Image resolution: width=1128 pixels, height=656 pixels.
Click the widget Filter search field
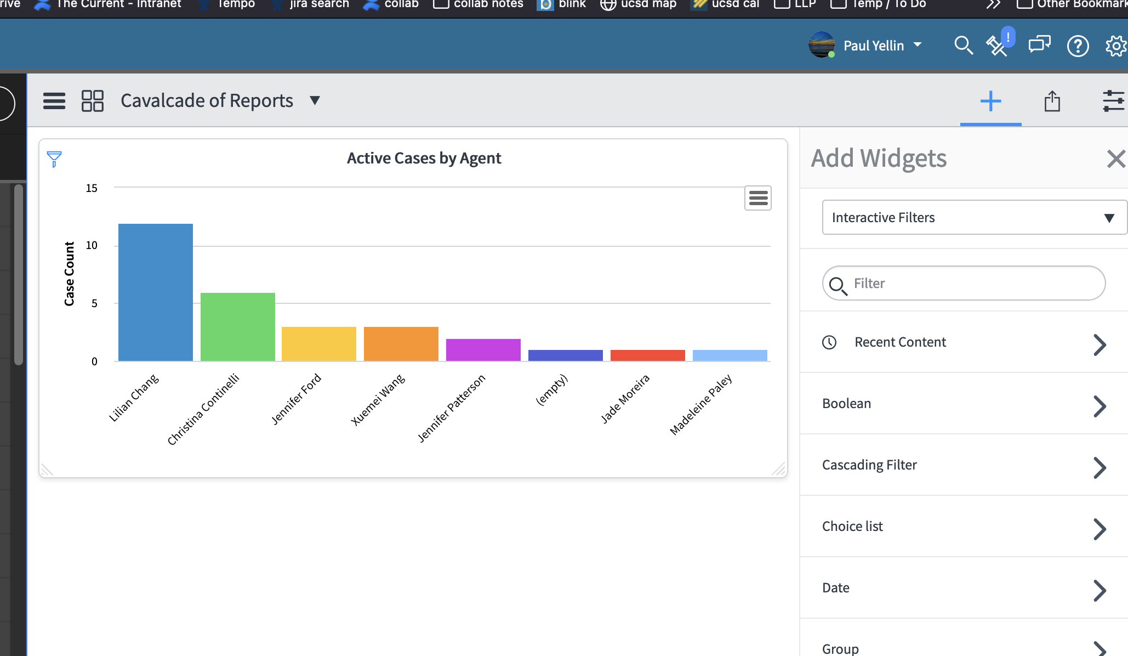pyautogui.click(x=964, y=283)
